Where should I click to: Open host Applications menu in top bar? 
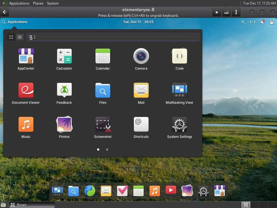click(x=19, y=3)
